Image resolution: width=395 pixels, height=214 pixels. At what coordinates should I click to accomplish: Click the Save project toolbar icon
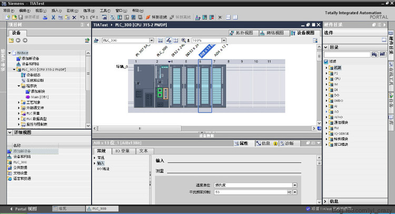pos(20,17)
